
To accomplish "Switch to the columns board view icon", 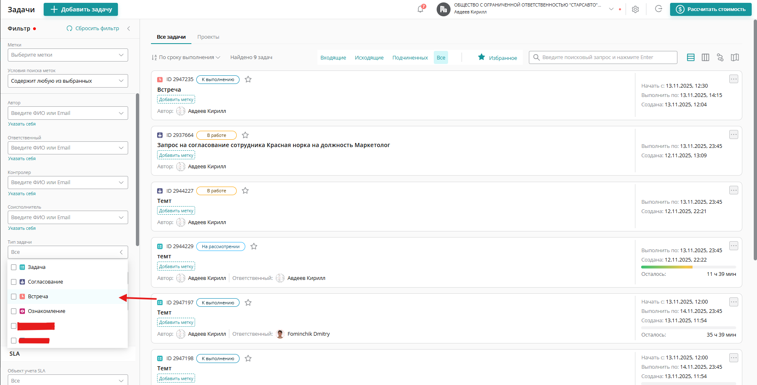I will click(x=705, y=57).
